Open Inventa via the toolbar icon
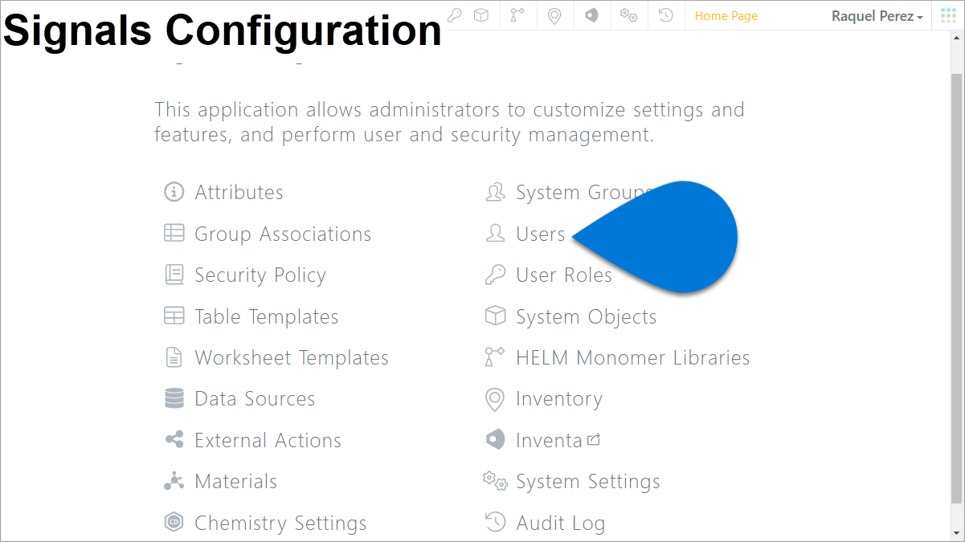Screen dimensions: 965x542 (591, 15)
